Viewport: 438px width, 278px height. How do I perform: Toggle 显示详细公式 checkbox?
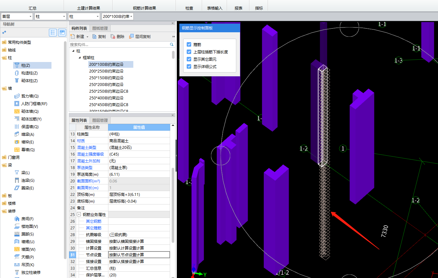[x=189, y=66]
